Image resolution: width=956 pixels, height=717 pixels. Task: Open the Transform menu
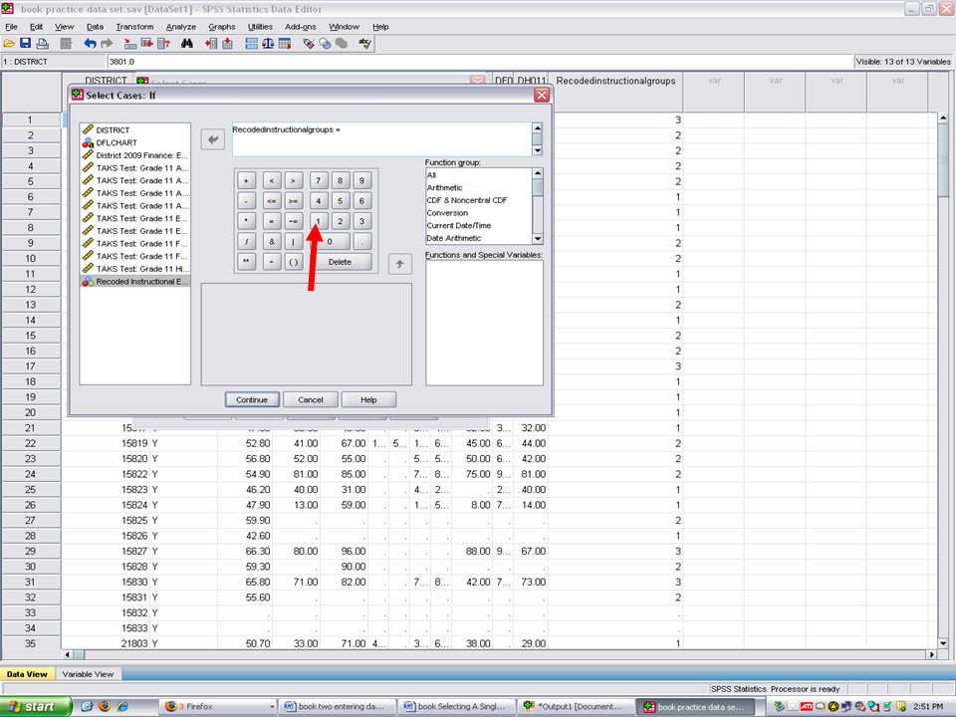(x=134, y=27)
